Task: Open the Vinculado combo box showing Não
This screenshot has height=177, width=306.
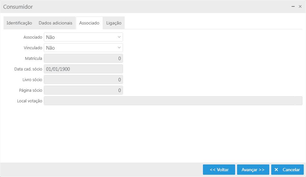Action: (83, 48)
